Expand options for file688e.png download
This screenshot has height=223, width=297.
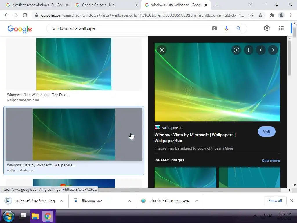(129, 201)
